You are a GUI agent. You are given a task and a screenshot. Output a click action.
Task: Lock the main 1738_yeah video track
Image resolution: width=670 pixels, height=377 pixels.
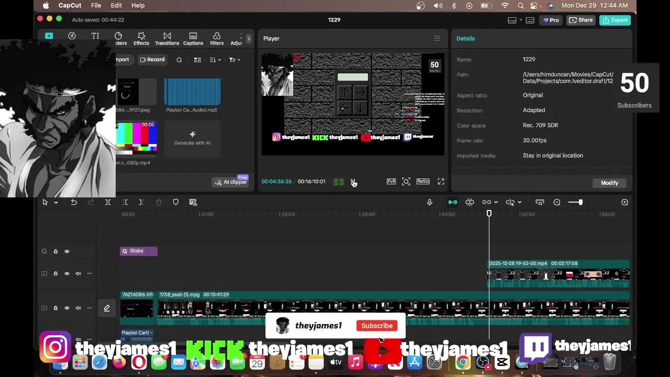point(55,308)
